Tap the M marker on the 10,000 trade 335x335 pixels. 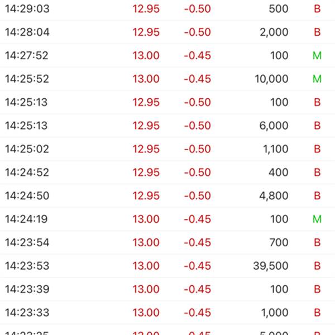coord(317,79)
